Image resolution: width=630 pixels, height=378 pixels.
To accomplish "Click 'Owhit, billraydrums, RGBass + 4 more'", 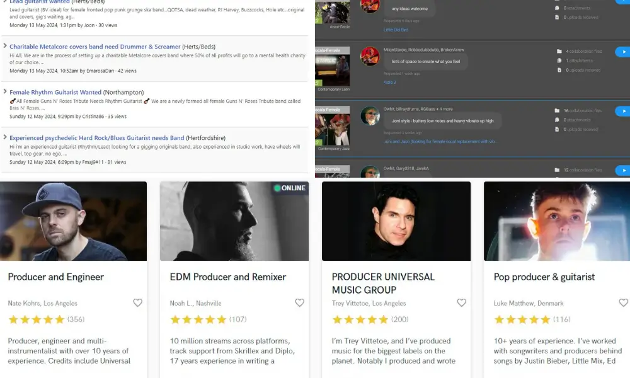I will (418, 109).
